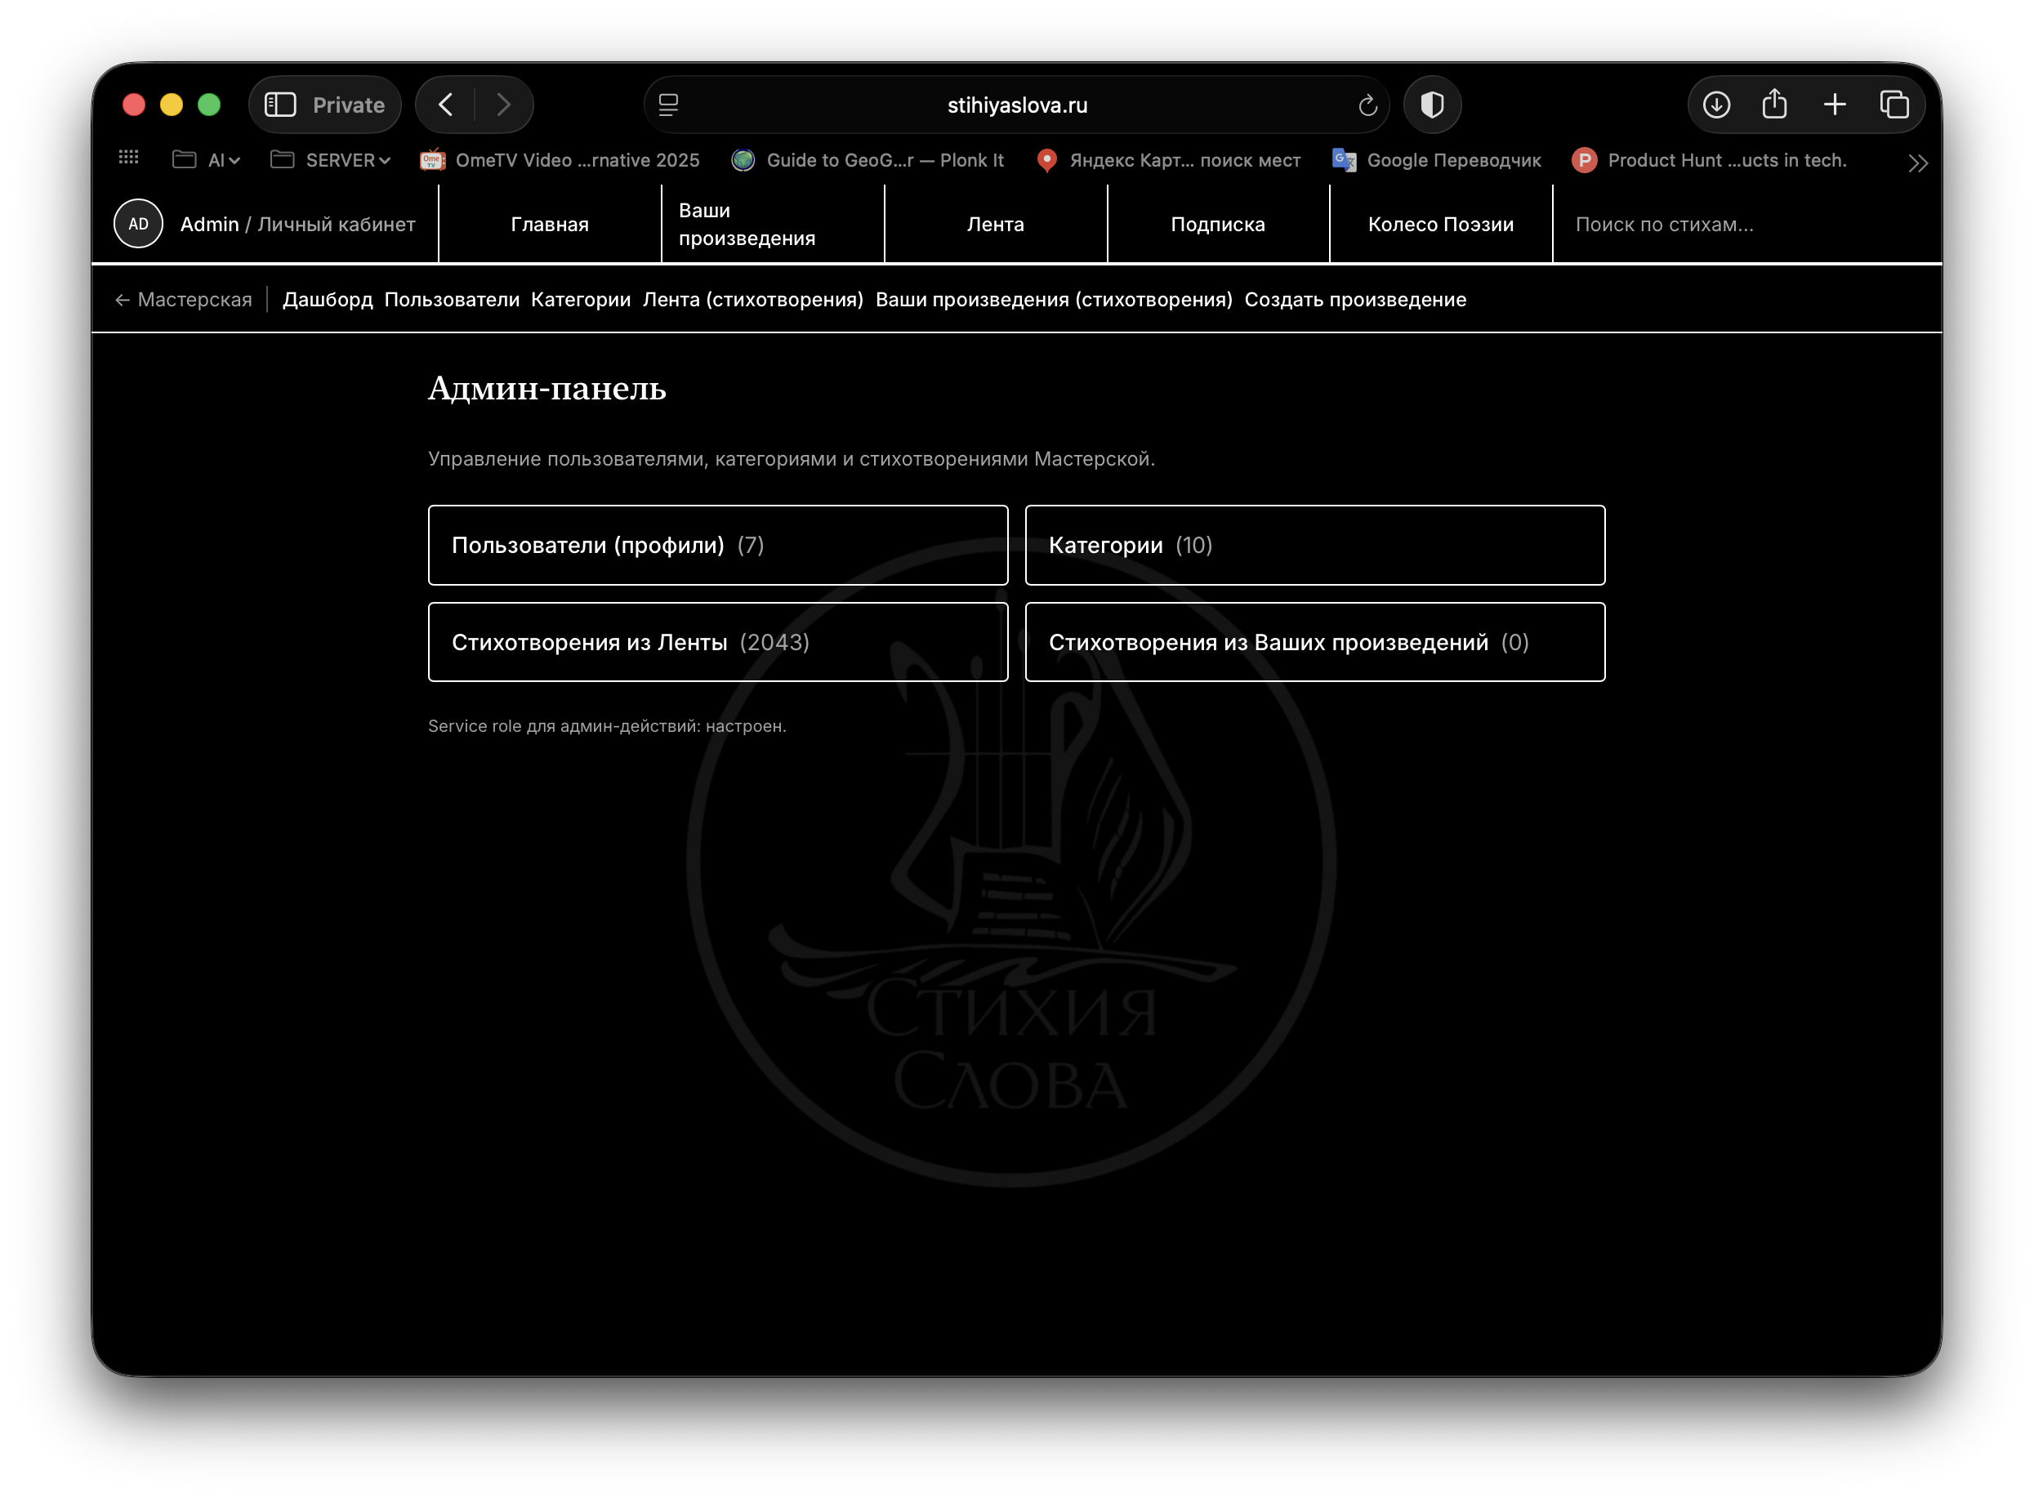Click Стихотворения из Ленты card
The image size is (2034, 1498).
pyautogui.click(x=717, y=641)
